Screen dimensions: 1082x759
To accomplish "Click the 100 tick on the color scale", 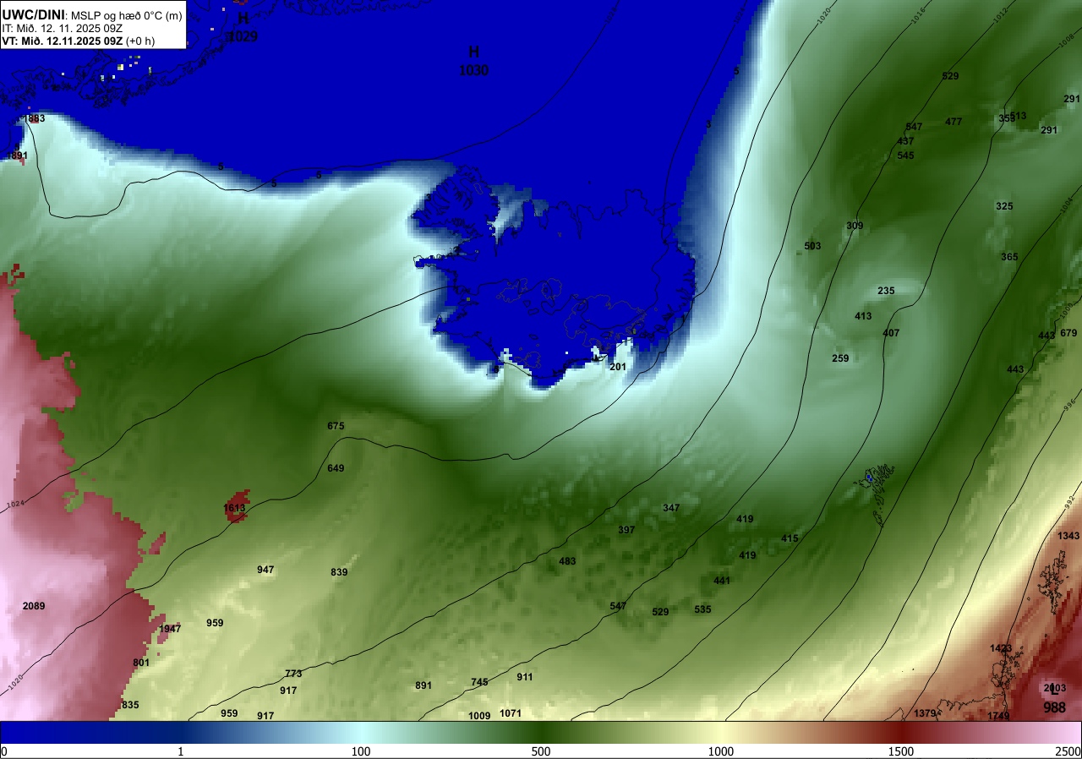I will 361,751.
